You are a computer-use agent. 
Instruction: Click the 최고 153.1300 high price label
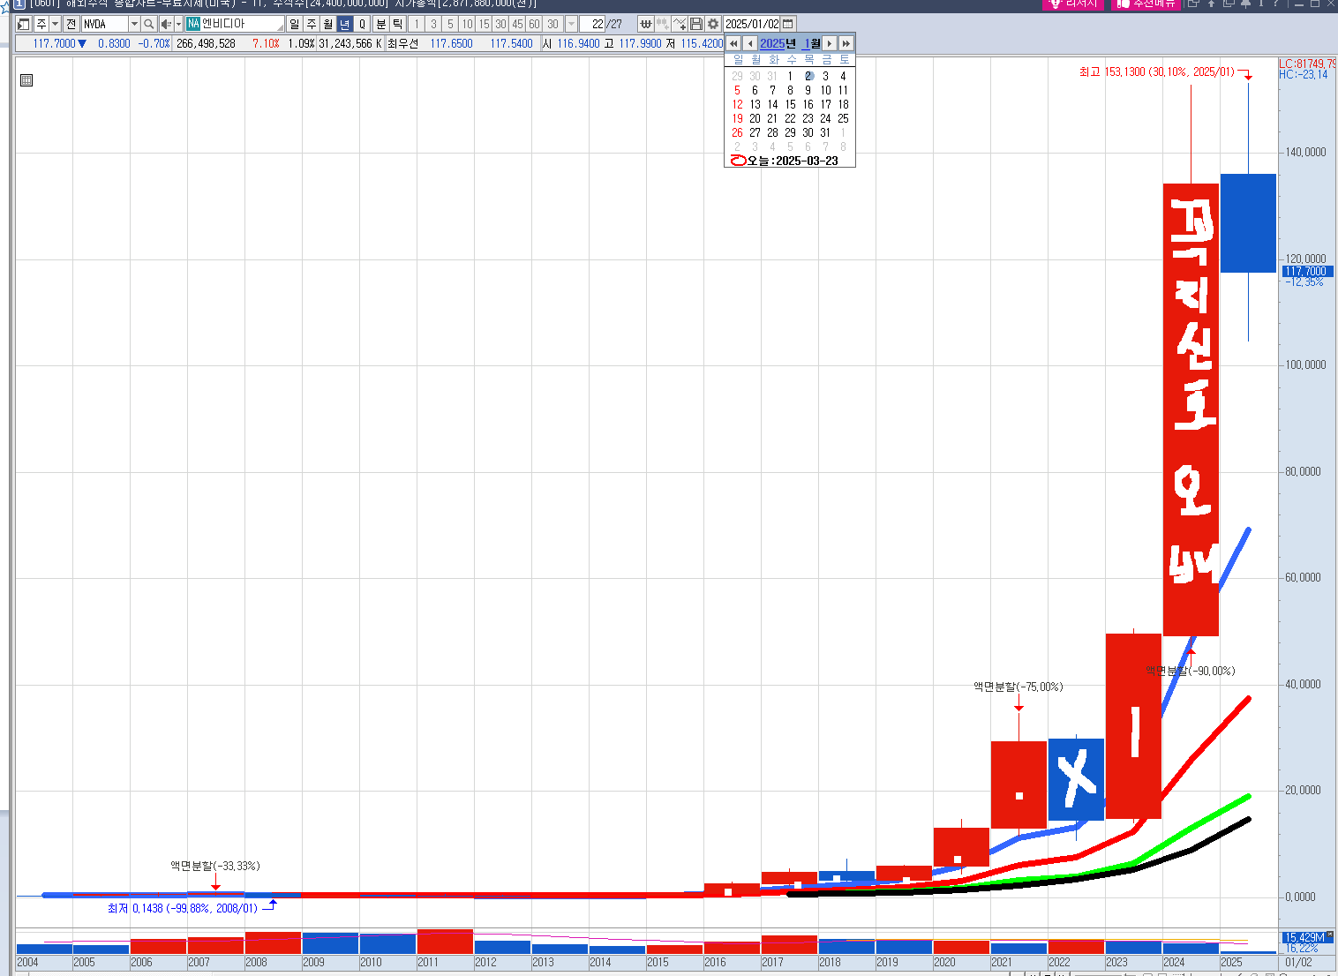click(x=1156, y=71)
